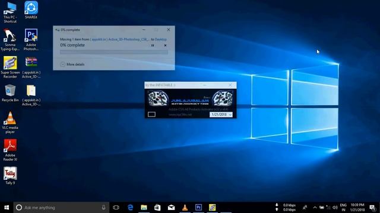Click the 0.0 kbps network speed meter
The width and height of the screenshot is (380, 213).
(x=286, y=208)
